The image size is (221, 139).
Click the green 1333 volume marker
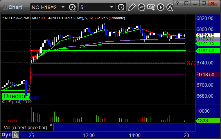point(208,121)
